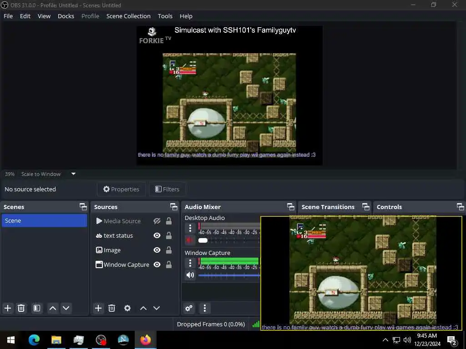Click the Filters button
Screen dimensions: 466x349
(167, 189)
